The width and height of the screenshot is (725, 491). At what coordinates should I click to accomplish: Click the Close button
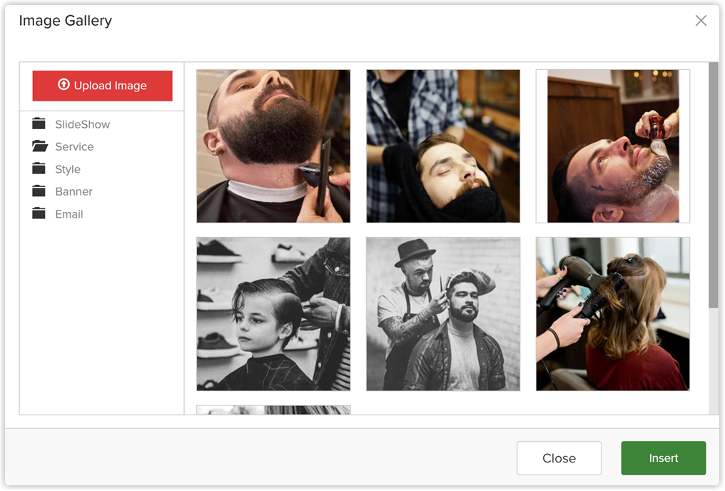[x=559, y=457]
